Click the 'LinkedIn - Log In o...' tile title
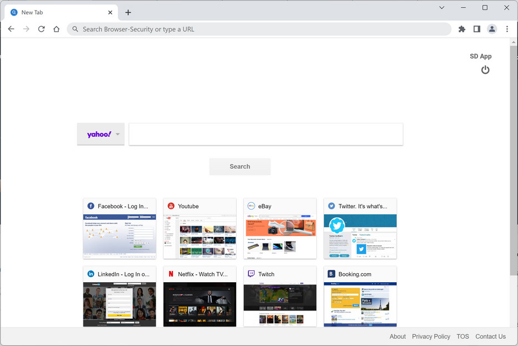518x346 pixels. pyautogui.click(x=123, y=274)
